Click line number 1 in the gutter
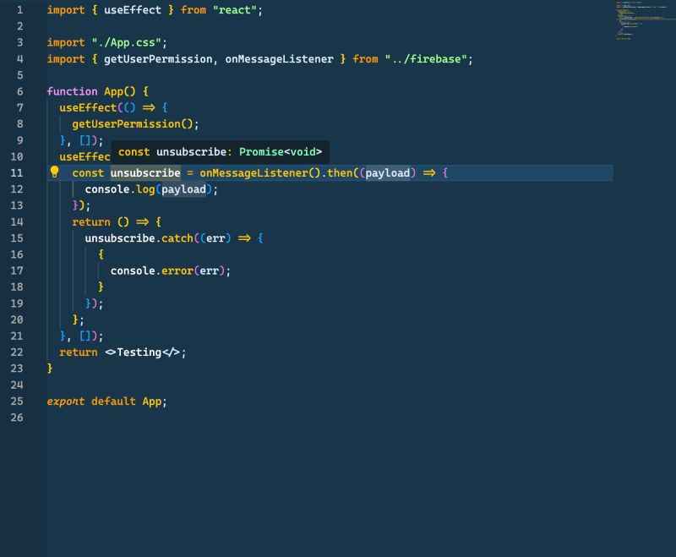Screen dimensions: 676x557 pyautogui.click(x=19, y=10)
